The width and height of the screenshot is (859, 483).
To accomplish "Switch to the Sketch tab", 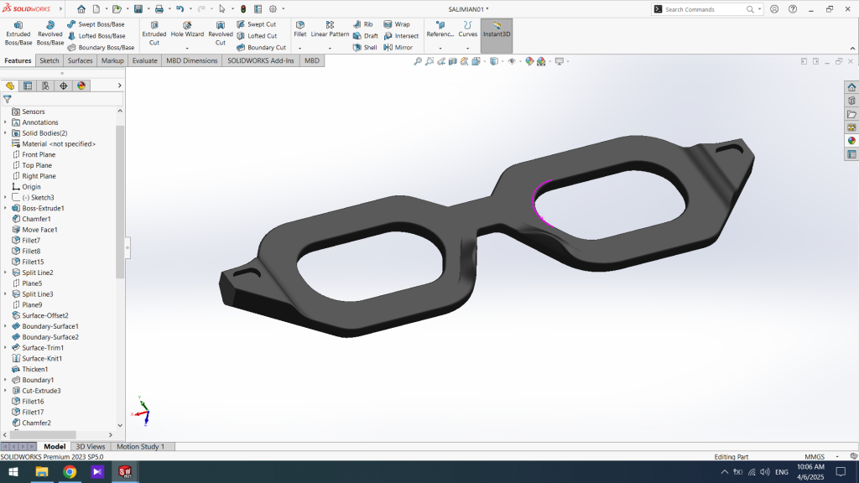I will (x=49, y=60).
